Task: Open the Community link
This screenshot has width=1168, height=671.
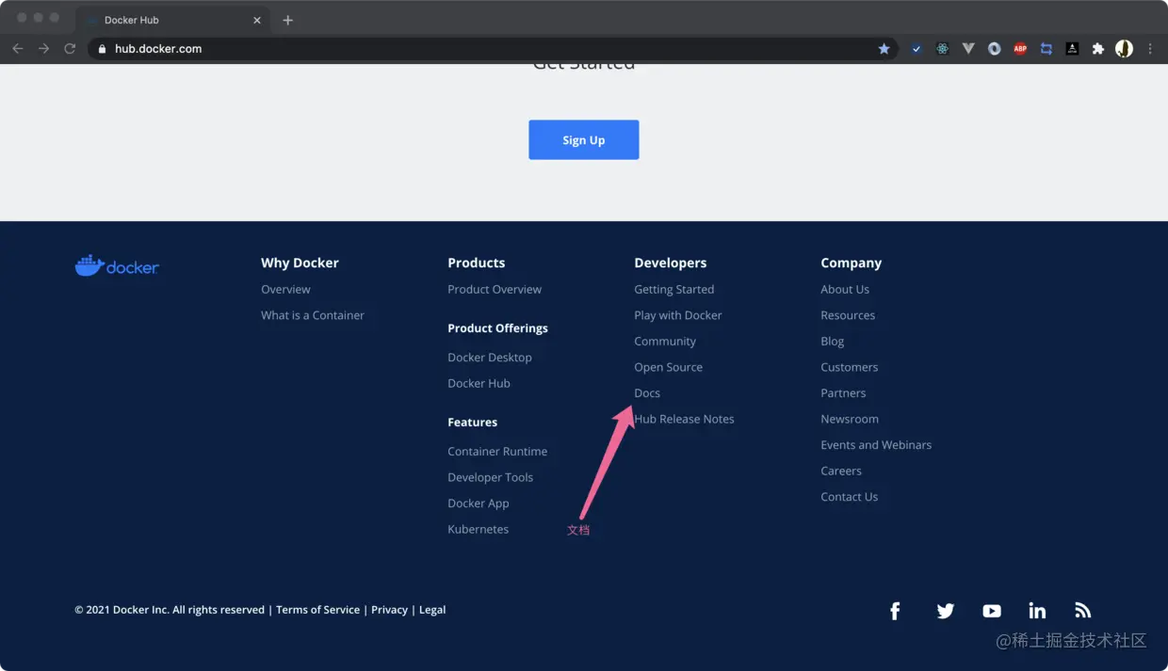Action: pos(665,341)
